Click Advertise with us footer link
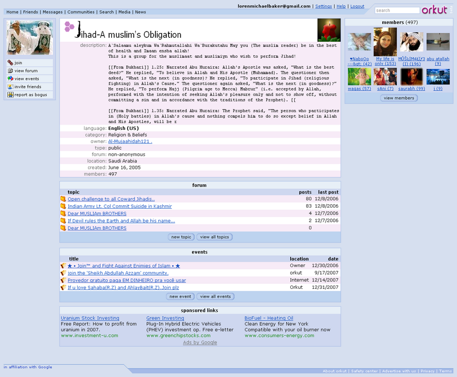Image resolution: width=457 pixels, height=377 pixels. (399, 371)
